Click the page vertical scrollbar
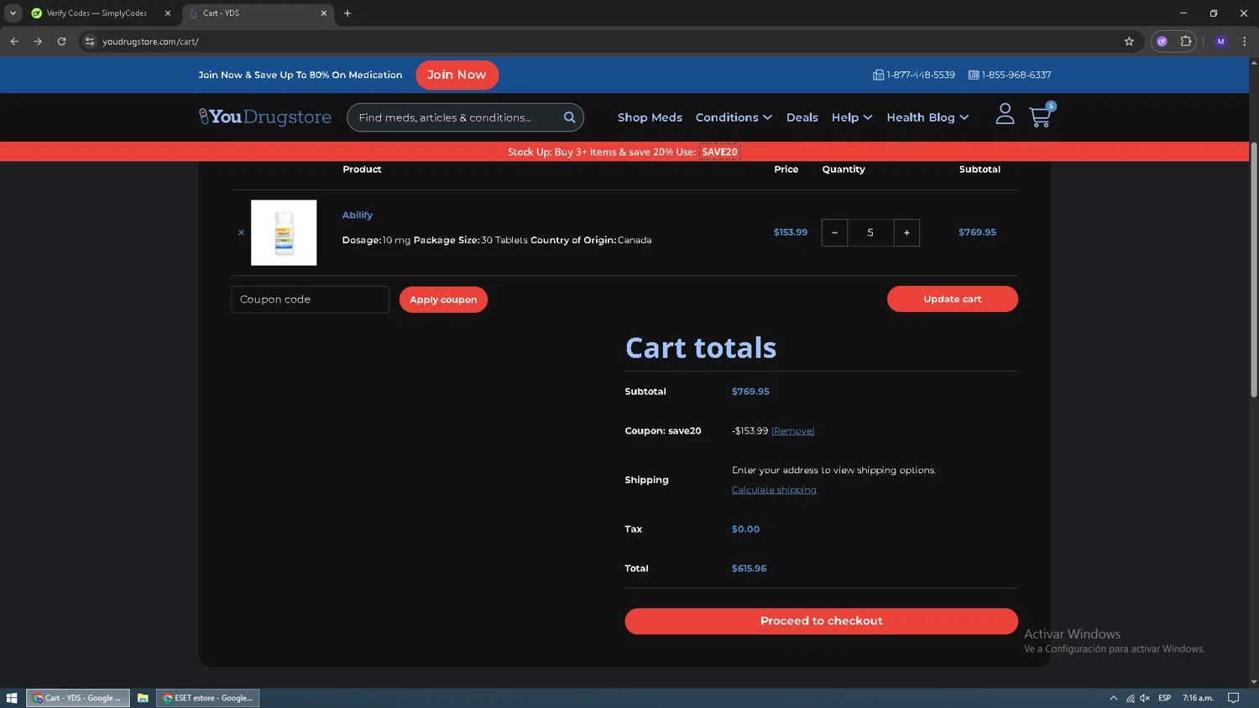1259x708 pixels. click(x=1254, y=268)
